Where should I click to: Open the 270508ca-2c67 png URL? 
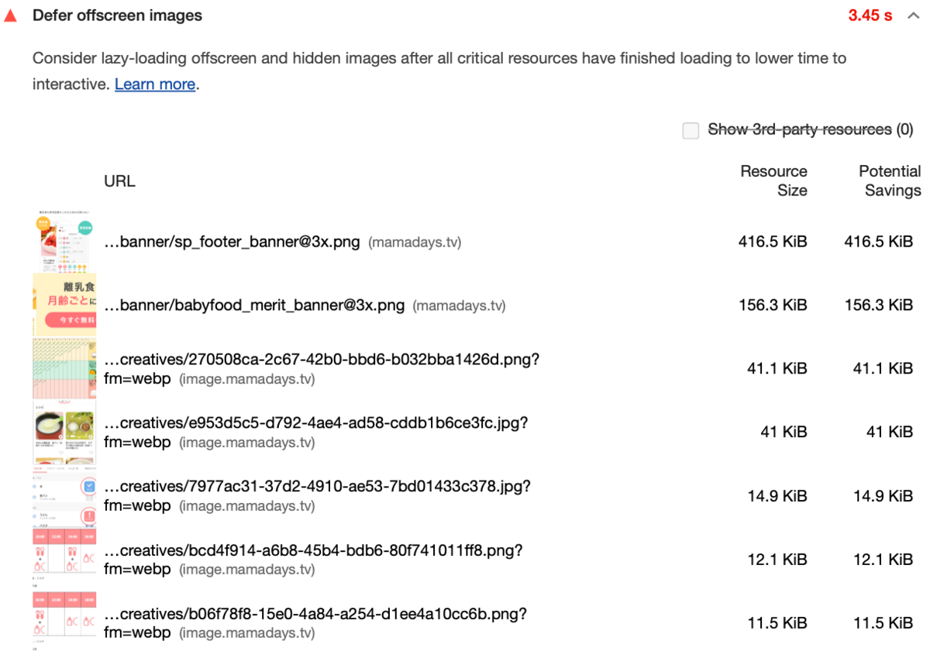pos(322,369)
